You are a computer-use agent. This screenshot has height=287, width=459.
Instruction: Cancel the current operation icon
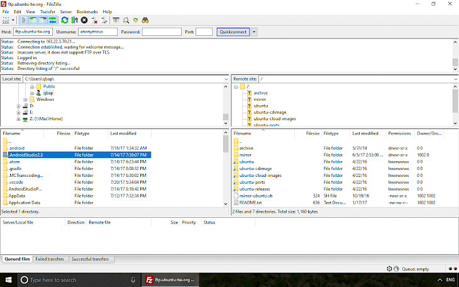pyautogui.click(x=84, y=20)
